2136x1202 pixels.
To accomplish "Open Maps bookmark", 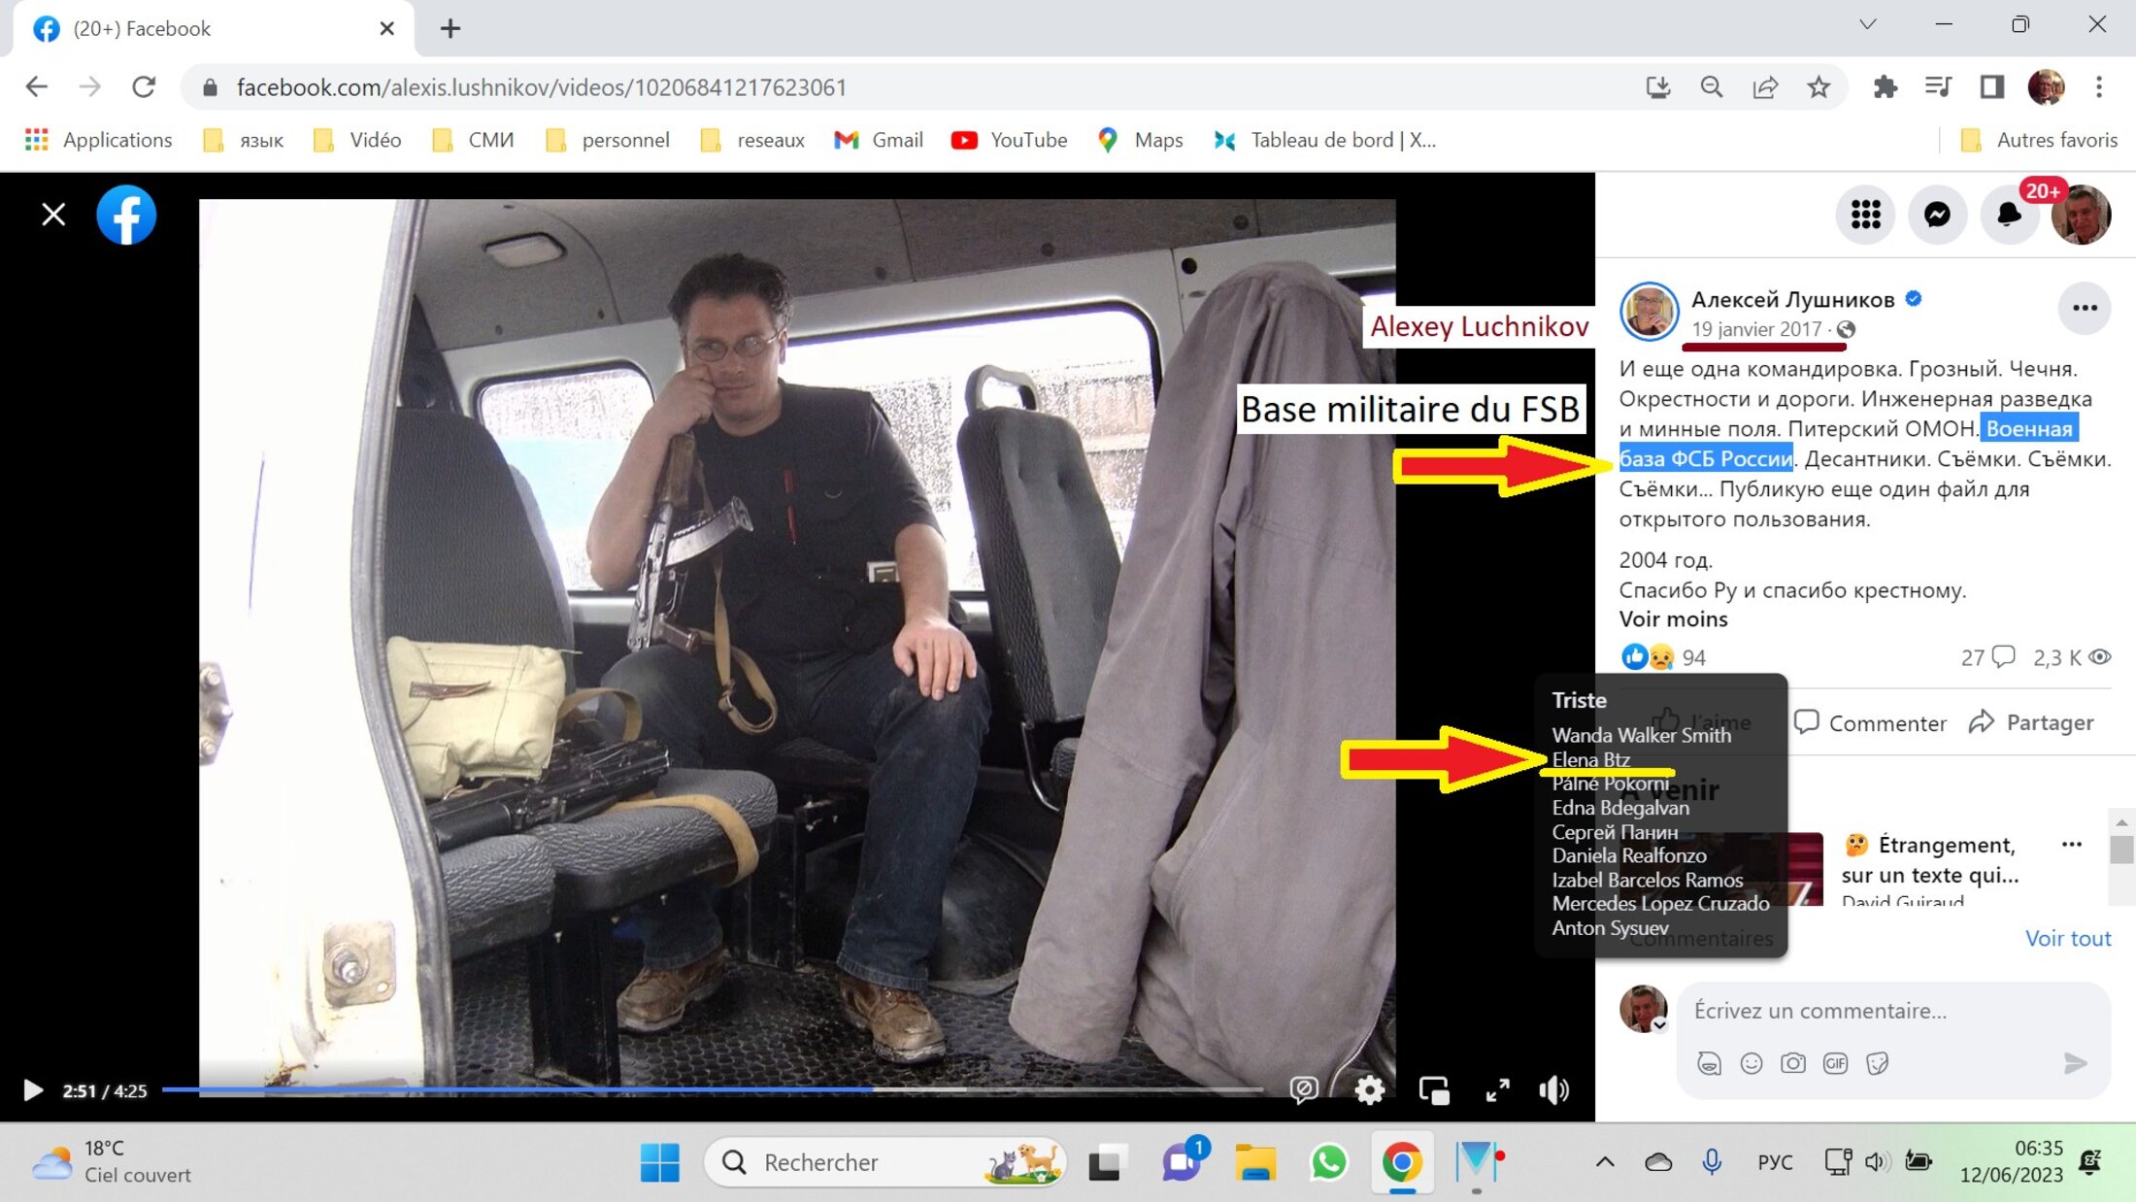I will click(x=1140, y=140).
